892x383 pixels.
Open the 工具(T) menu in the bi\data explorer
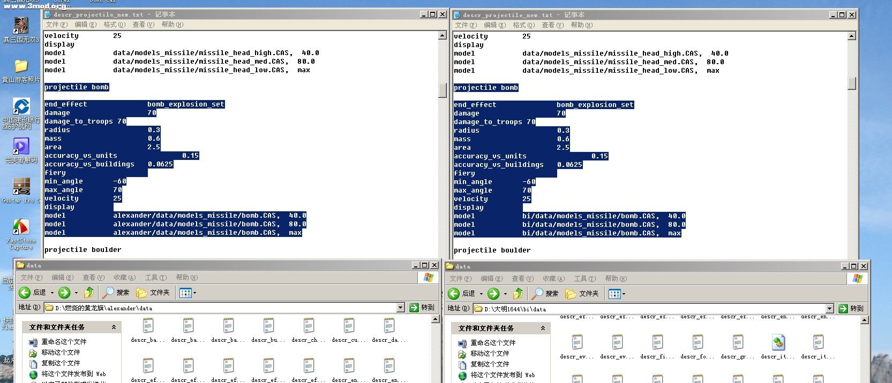tap(584, 279)
